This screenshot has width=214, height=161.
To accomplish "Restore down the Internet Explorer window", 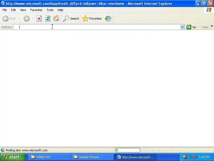I will [204, 3].
